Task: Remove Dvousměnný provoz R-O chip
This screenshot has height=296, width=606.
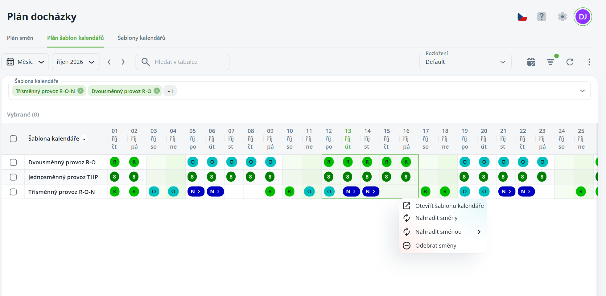Action: click(x=157, y=91)
